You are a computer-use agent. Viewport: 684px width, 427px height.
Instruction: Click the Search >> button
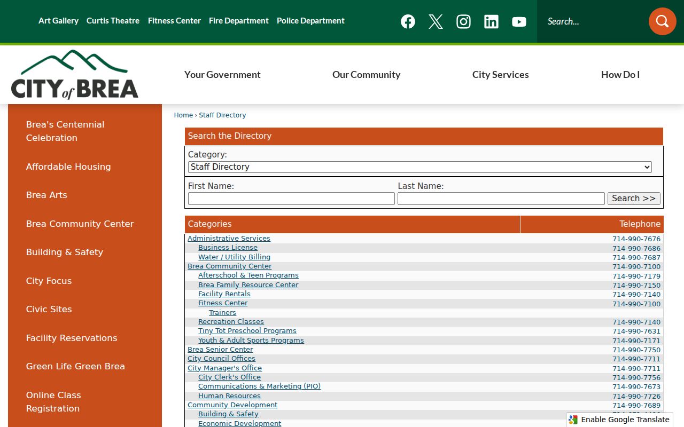(634, 199)
